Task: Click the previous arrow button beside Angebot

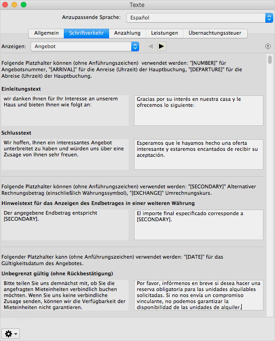Action: (x=150, y=46)
